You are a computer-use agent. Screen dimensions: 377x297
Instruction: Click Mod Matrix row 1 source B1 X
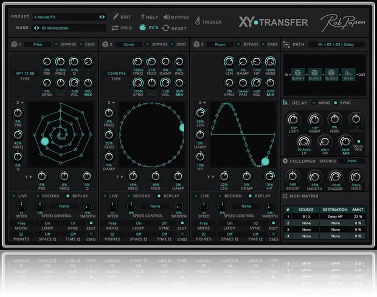tap(306, 216)
